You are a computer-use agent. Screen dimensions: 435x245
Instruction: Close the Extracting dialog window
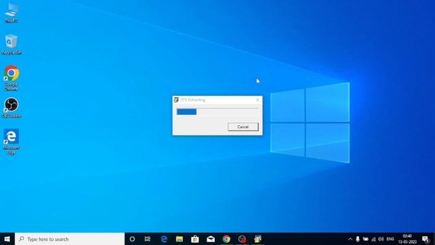click(258, 100)
